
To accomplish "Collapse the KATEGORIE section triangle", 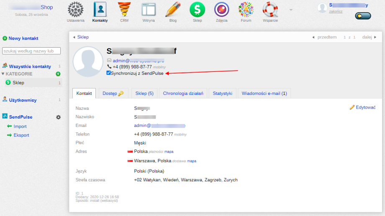I will click(3, 74).
